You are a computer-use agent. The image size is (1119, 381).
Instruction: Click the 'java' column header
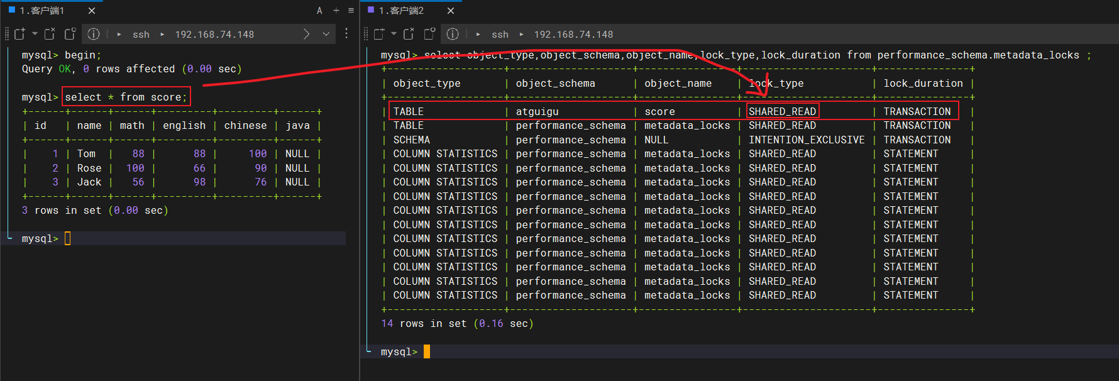297,126
